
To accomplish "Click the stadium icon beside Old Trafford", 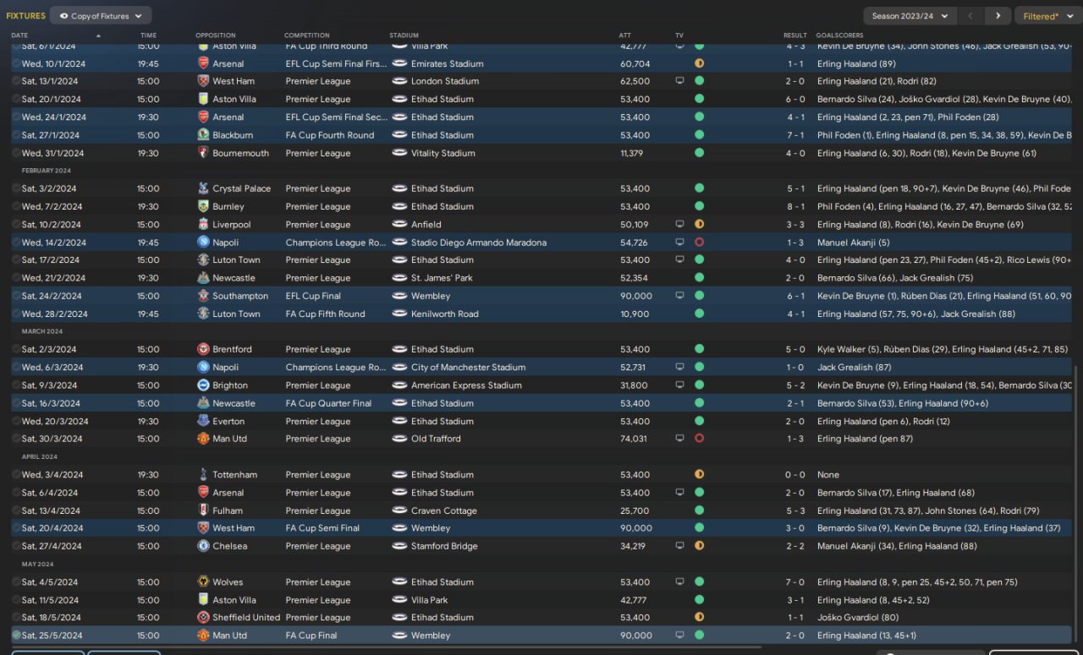I will (x=399, y=439).
